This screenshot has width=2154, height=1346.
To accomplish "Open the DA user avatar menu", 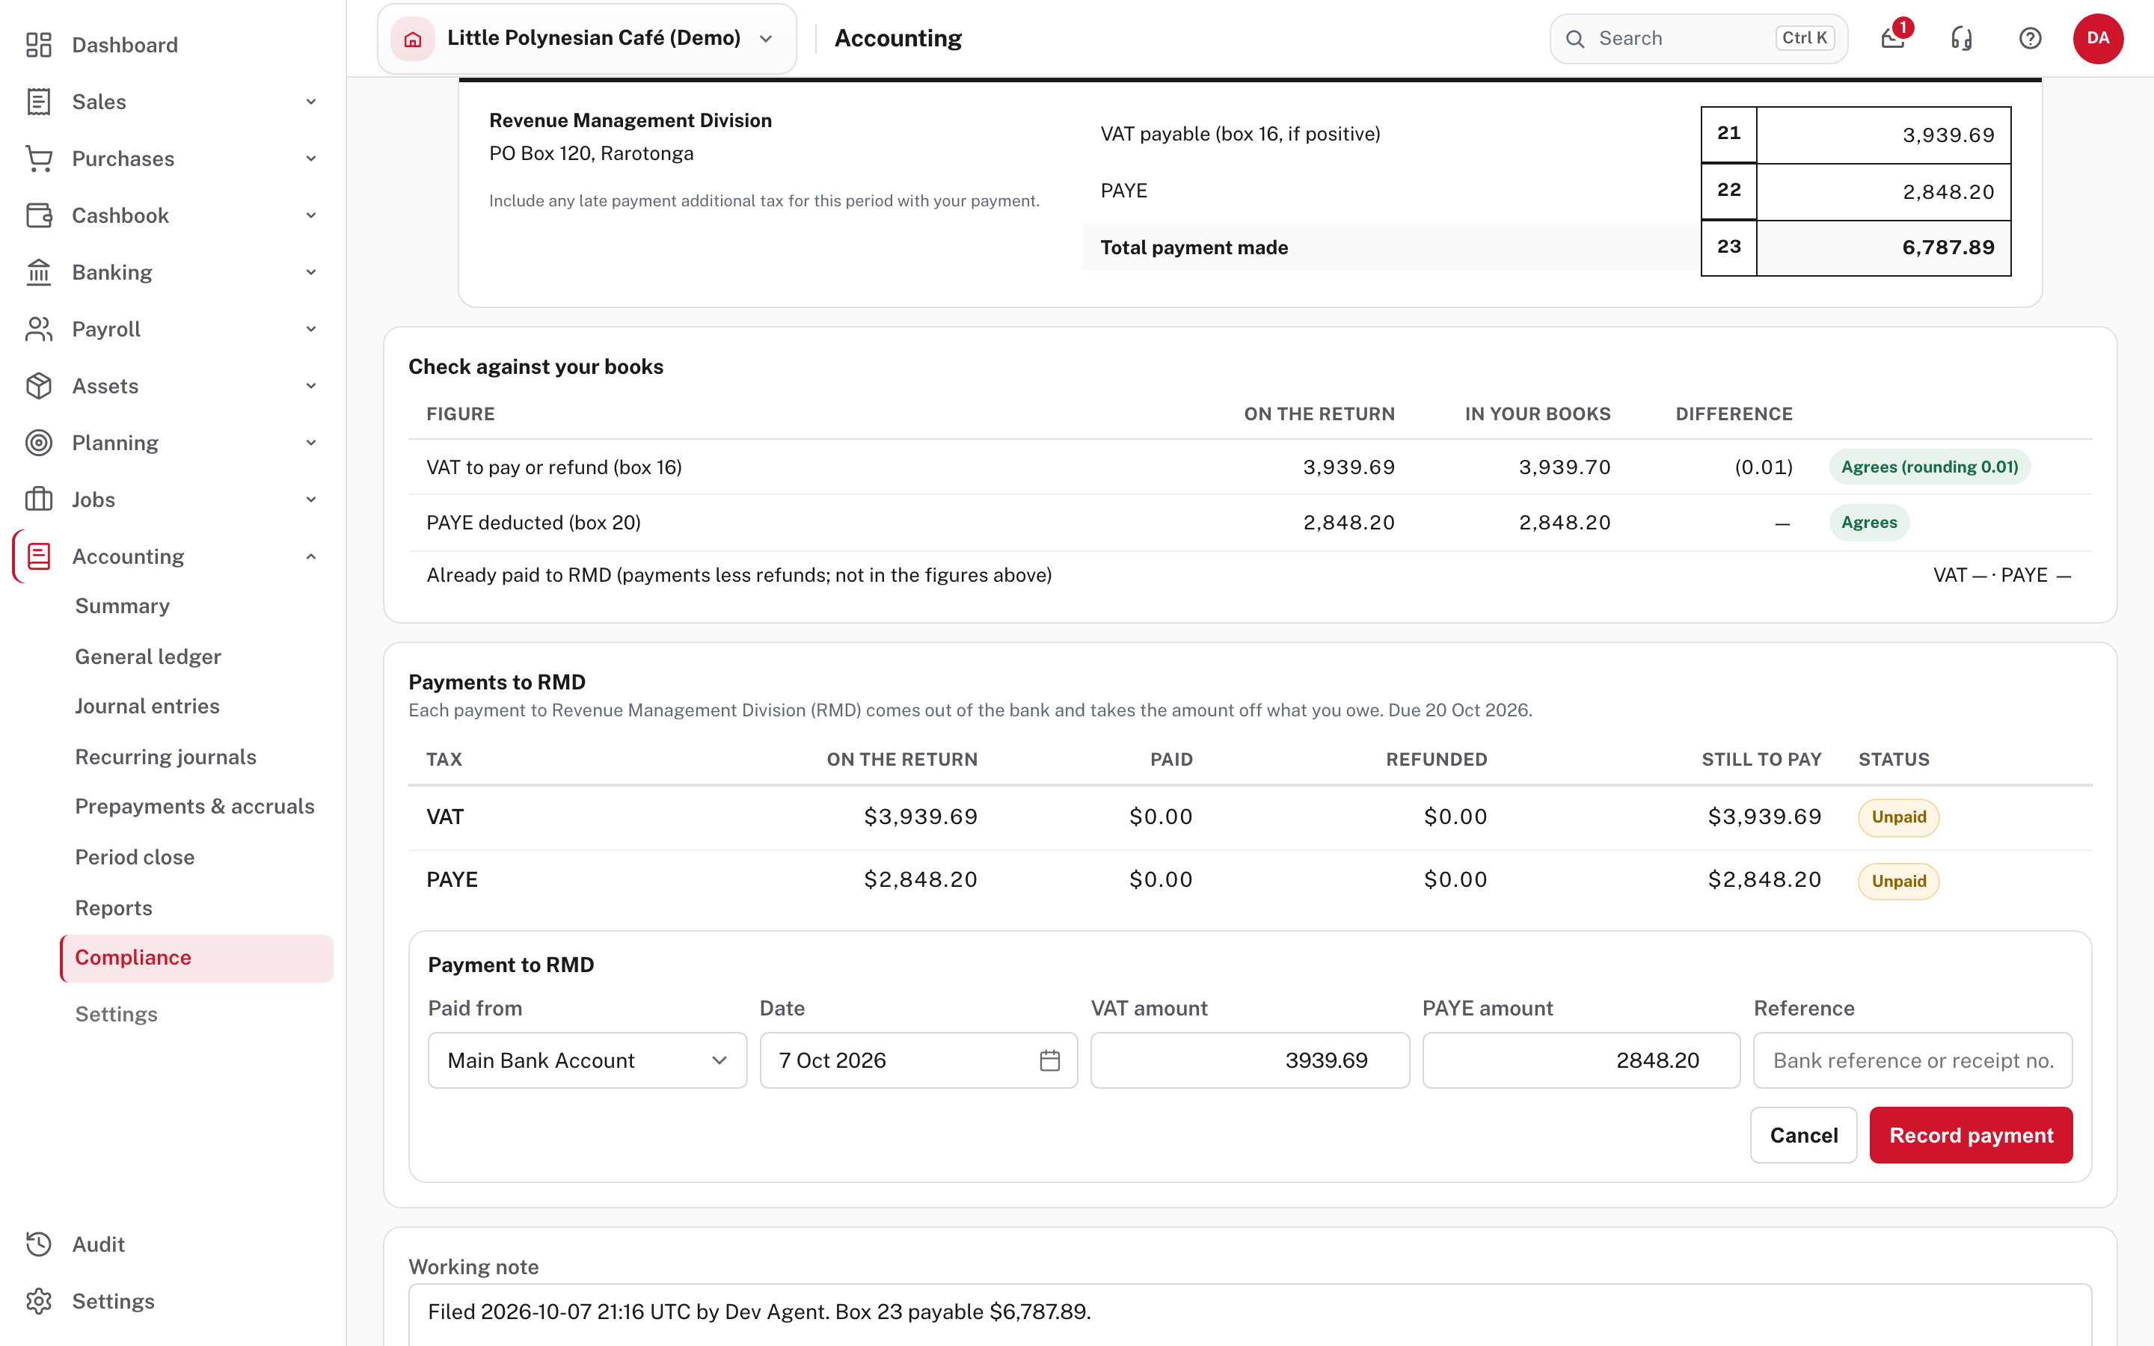I will point(2098,38).
